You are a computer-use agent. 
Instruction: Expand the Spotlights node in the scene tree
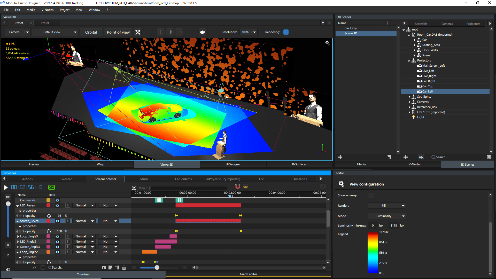(409, 97)
